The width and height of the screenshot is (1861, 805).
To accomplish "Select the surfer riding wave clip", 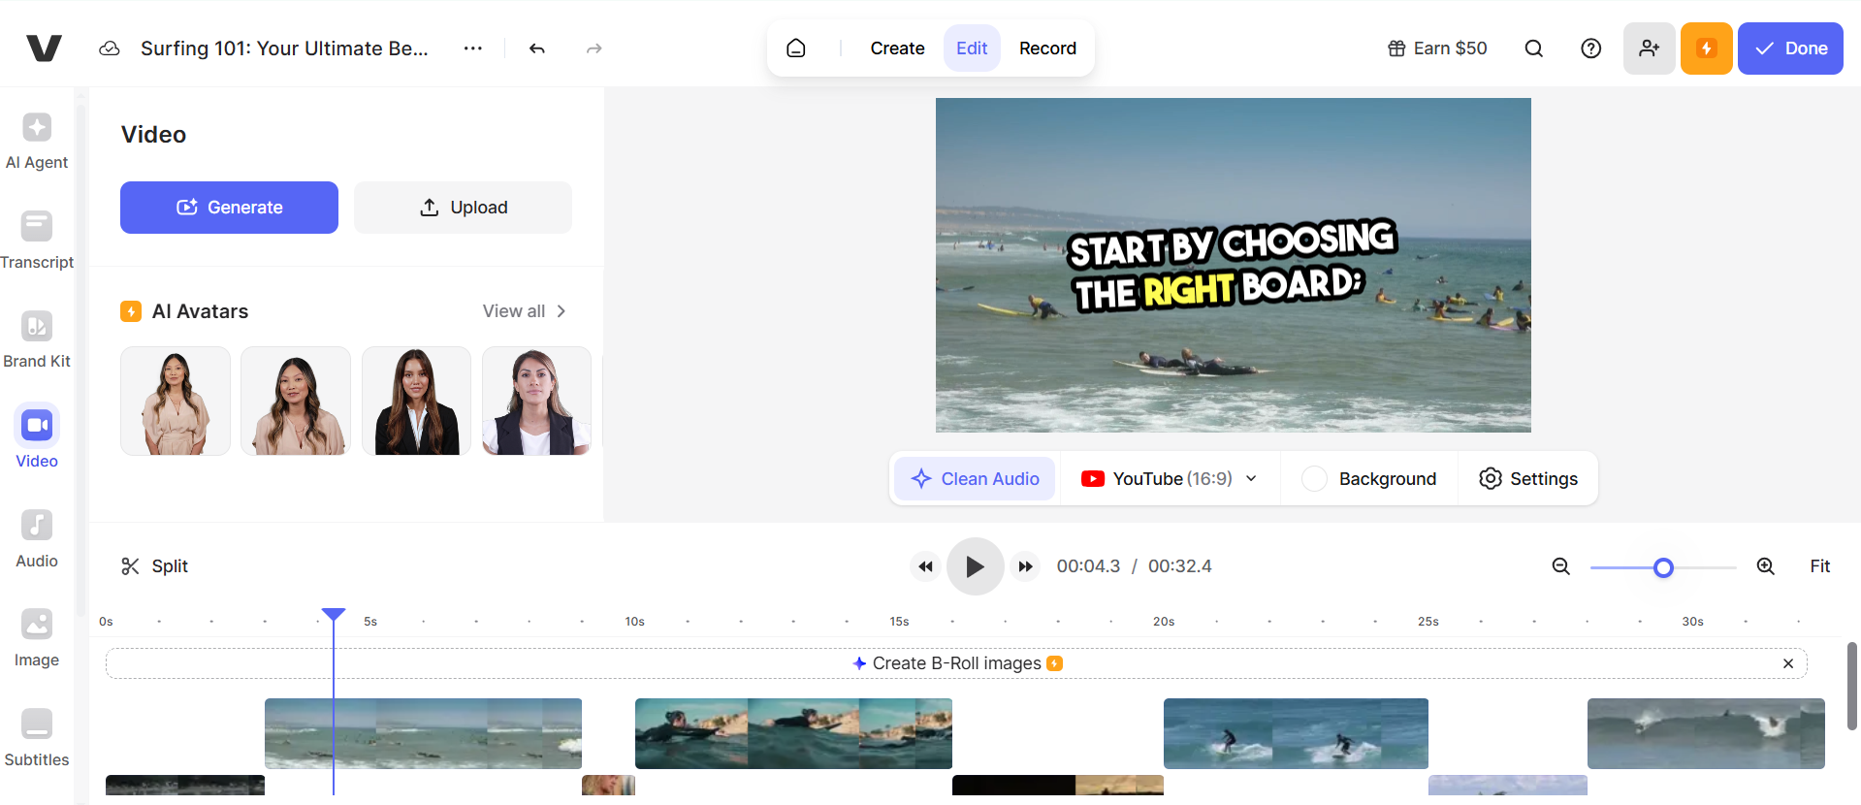I will pos(1296,733).
